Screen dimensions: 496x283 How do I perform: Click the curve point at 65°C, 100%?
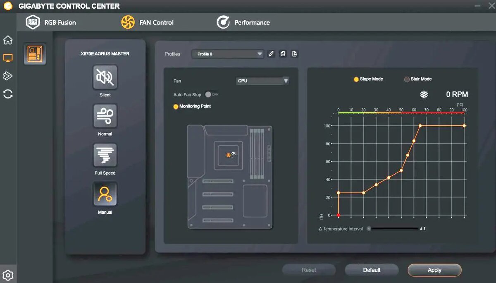(x=420, y=126)
